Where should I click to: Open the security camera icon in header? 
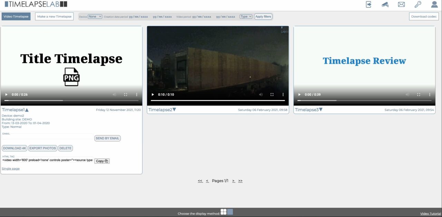[385, 4]
